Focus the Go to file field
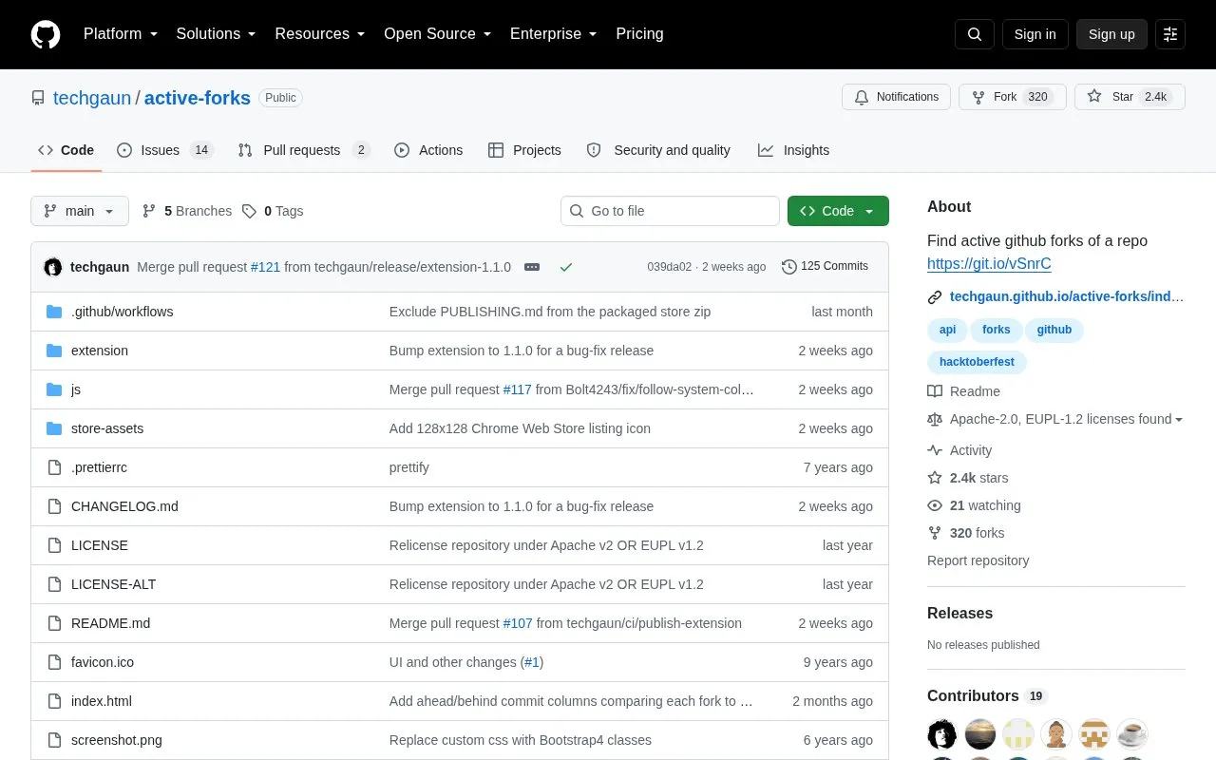 pyautogui.click(x=670, y=211)
